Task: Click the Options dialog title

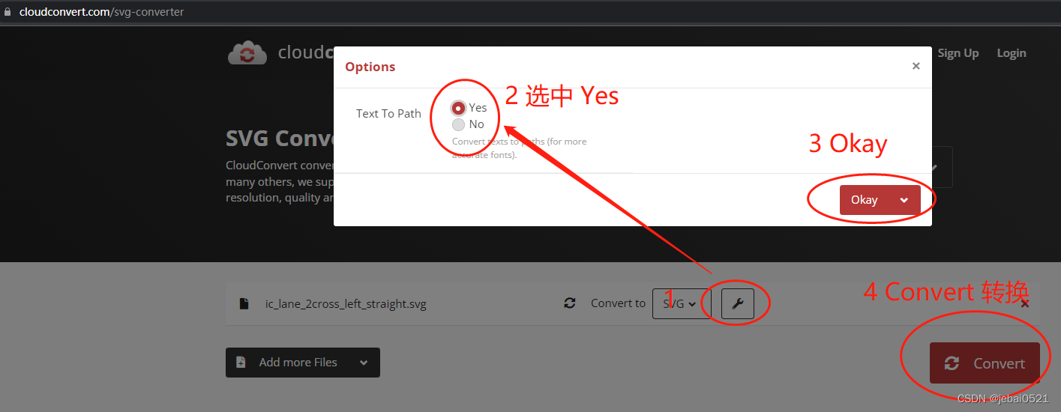Action: pyautogui.click(x=370, y=67)
